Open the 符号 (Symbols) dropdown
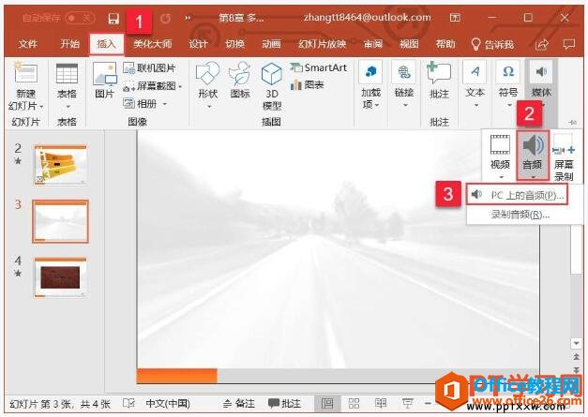The height and width of the screenshot is (417, 588). point(508,85)
